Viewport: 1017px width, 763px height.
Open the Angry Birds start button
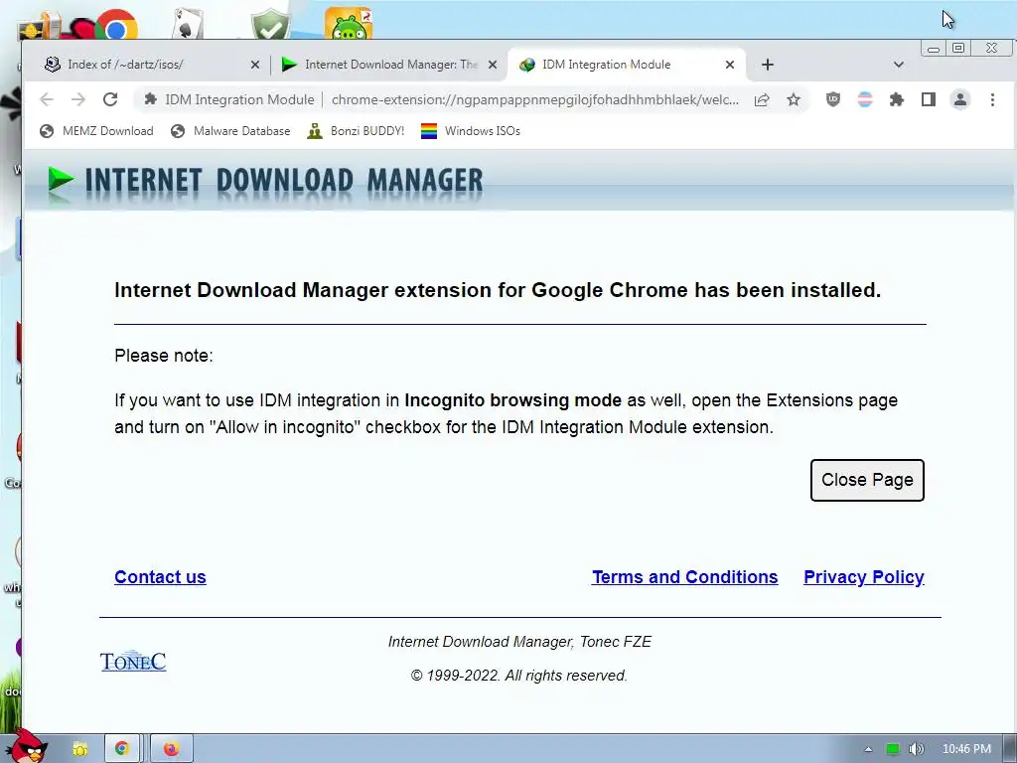[29, 747]
